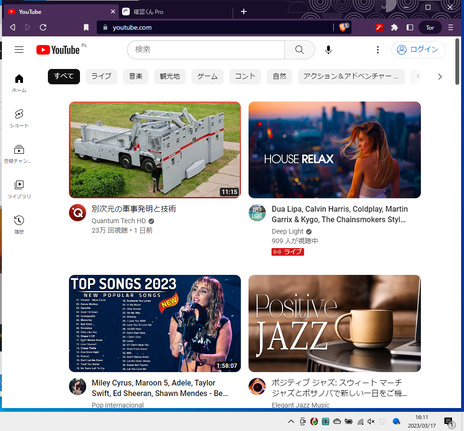Open the Pop internacional channel avatar

click(x=78, y=386)
